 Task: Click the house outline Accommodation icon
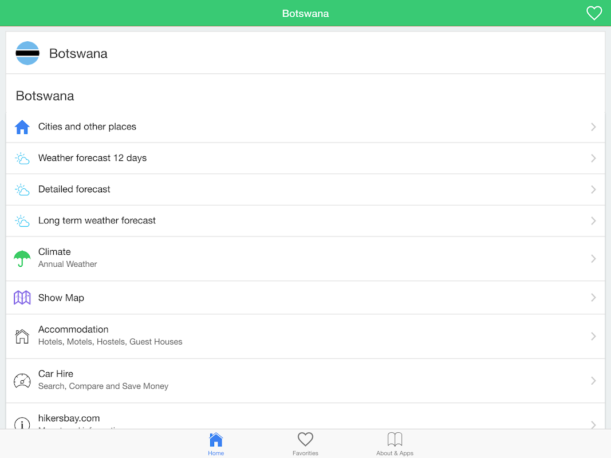(22, 336)
